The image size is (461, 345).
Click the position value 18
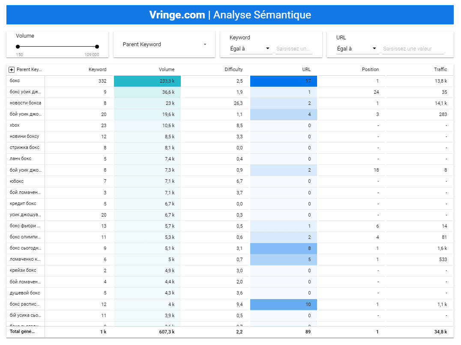[376, 170]
